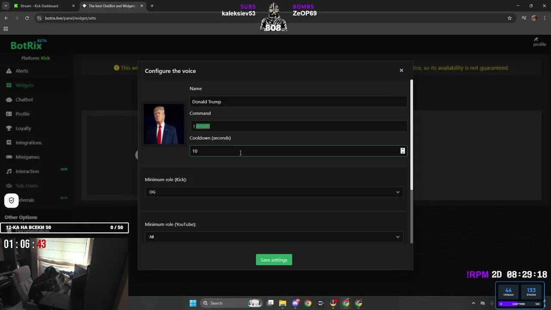Image resolution: width=551 pixels, height=310 pixels.
Task: Close the Stream - Kick Dashboard tab
Action: [x=73, y=6]
